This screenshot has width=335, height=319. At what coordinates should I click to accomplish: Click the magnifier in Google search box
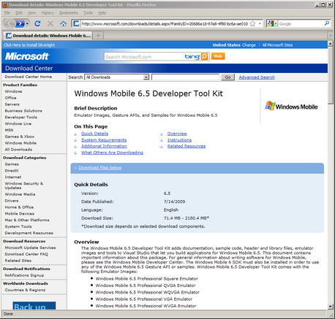coord(327,23)
